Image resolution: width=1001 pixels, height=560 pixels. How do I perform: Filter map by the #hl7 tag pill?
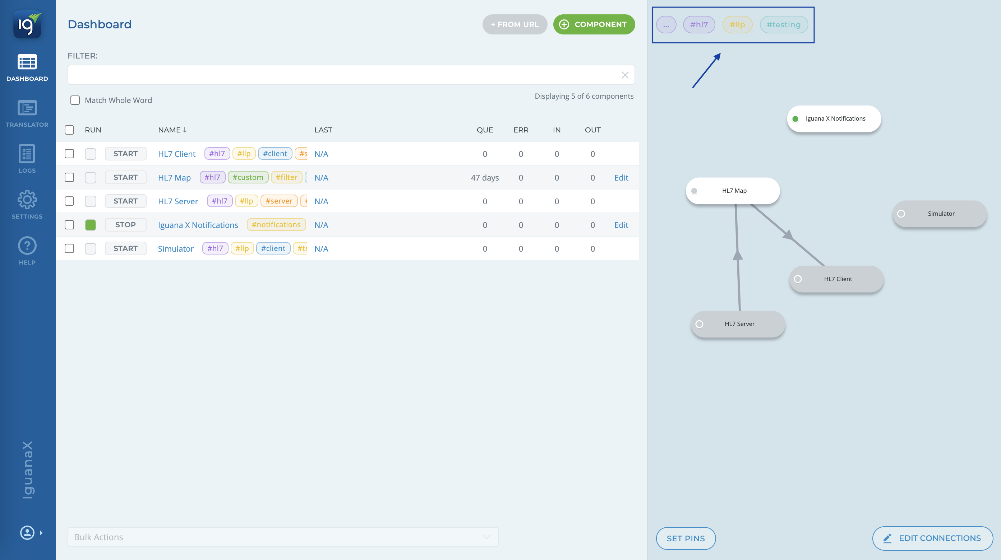699,24
